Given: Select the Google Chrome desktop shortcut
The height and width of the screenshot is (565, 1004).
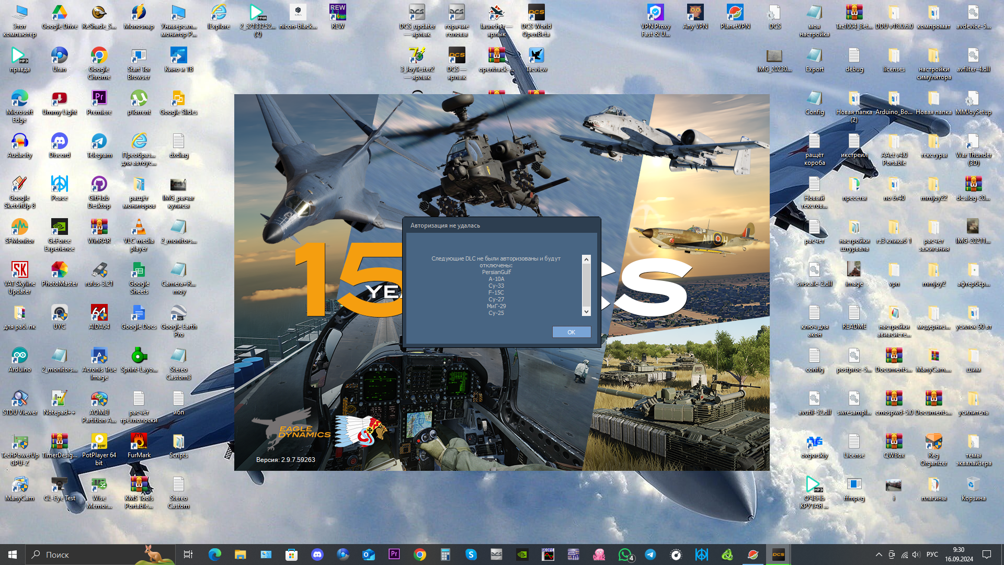Looking at the screenshot, I should click(99, 63).
